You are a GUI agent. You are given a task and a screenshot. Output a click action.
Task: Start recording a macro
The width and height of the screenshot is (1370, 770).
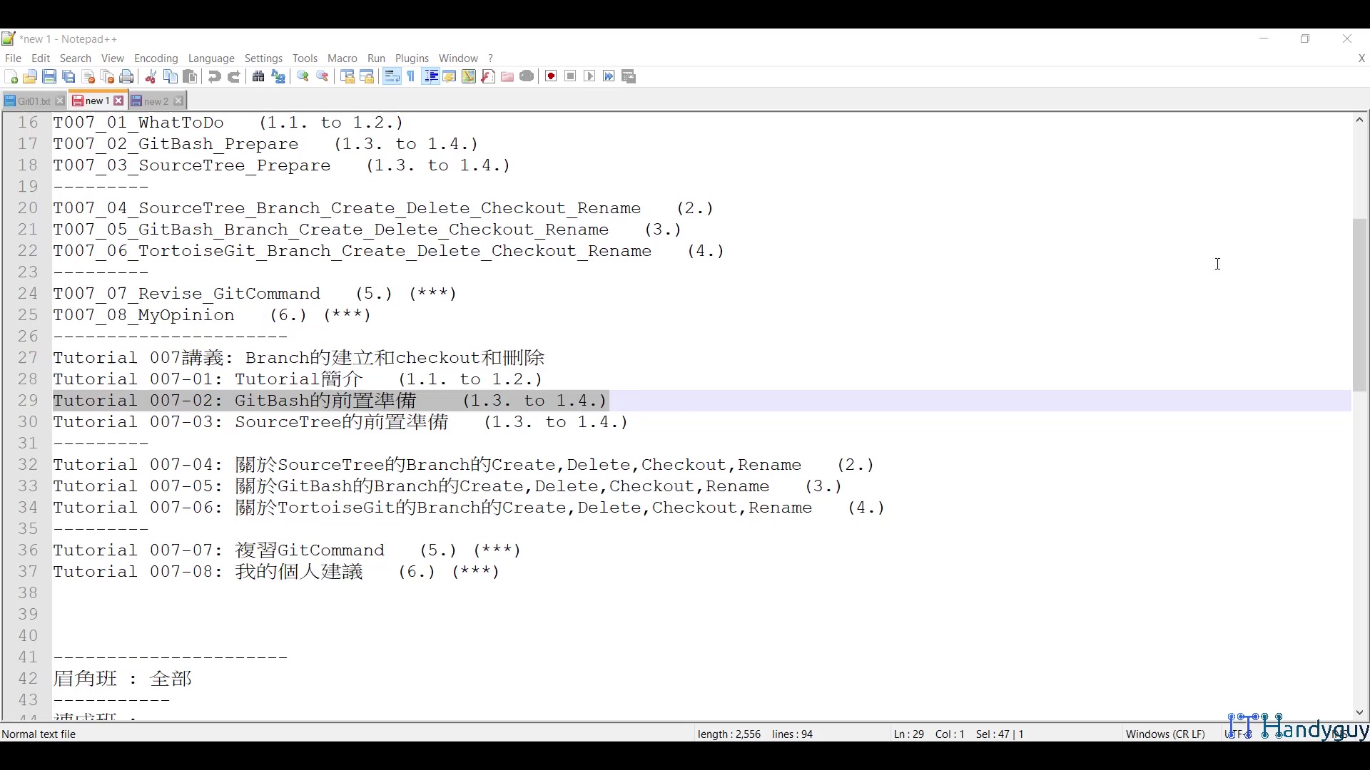[x=550, y=76]
